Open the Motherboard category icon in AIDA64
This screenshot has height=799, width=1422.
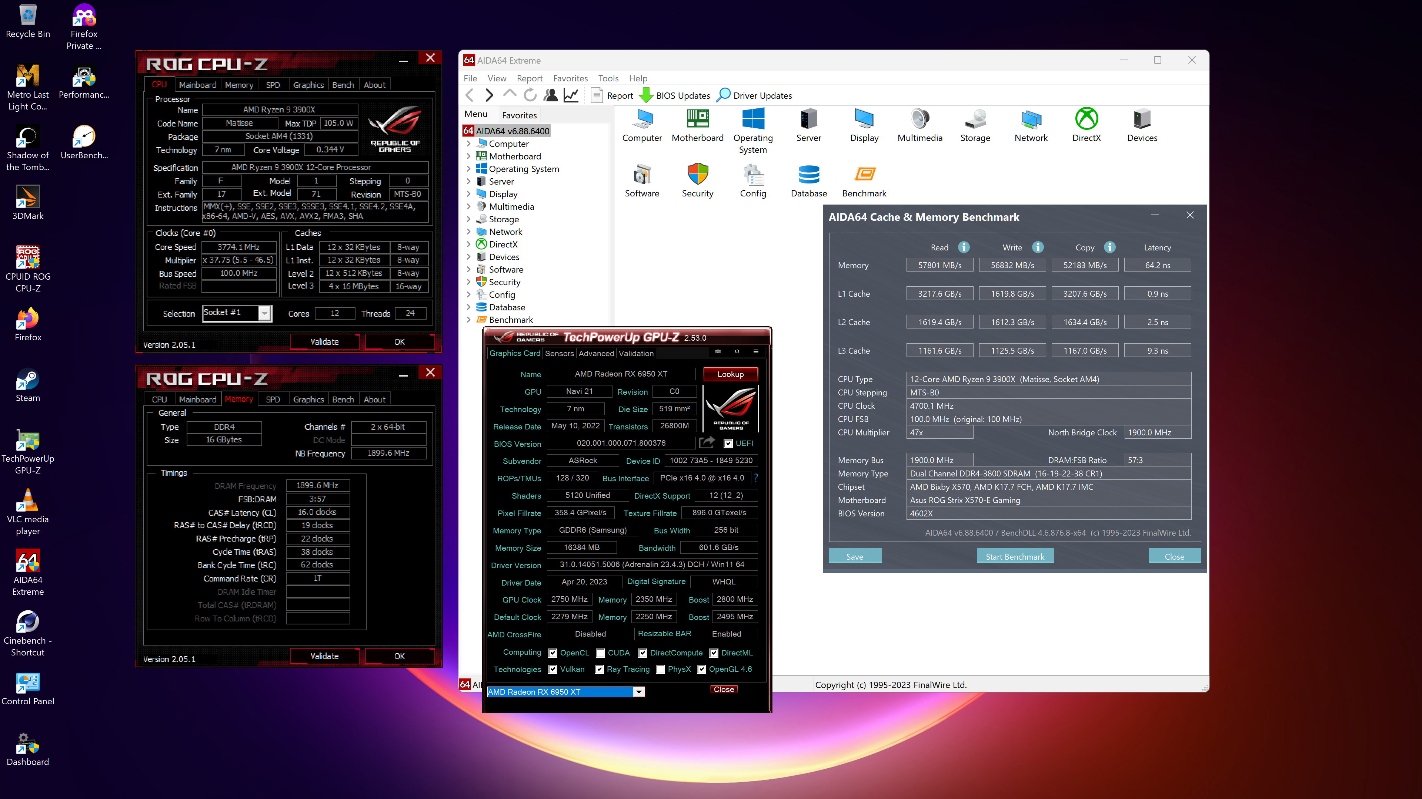[697, 125]
